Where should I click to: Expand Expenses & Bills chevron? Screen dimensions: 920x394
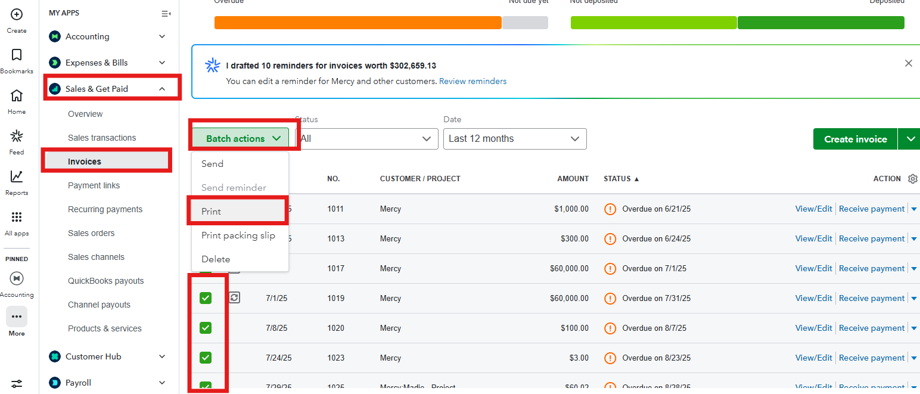162,63
